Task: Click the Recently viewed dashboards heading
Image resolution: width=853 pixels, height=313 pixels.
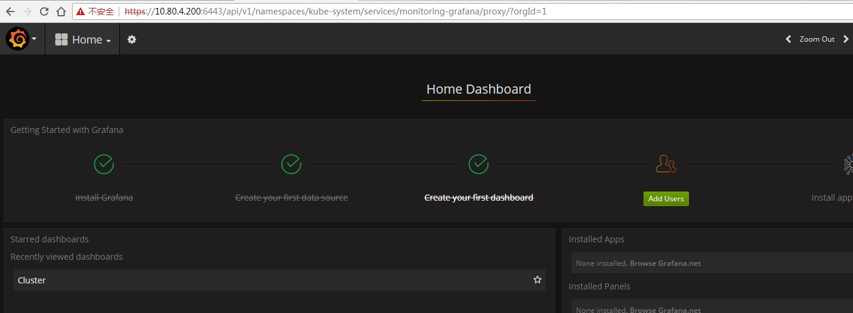Action: (67, 257)
